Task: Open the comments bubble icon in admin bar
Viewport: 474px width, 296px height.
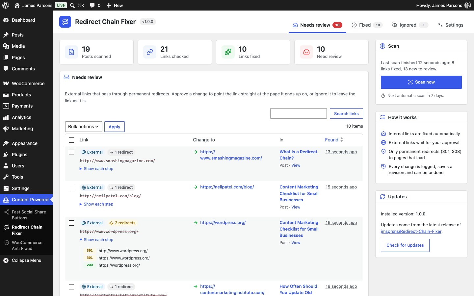Action: click(92, 5)
